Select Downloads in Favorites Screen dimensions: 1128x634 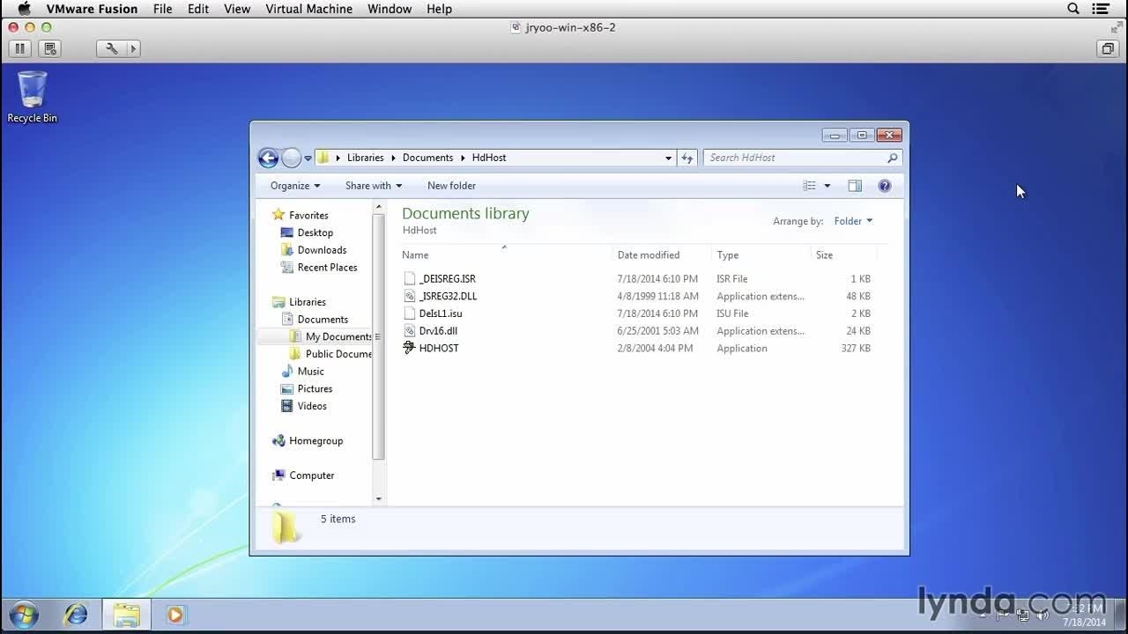322,250
